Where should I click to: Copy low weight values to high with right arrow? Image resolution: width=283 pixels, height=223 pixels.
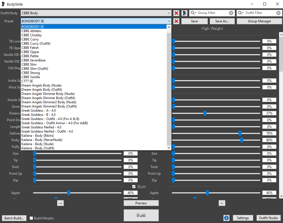click(60, 203)
